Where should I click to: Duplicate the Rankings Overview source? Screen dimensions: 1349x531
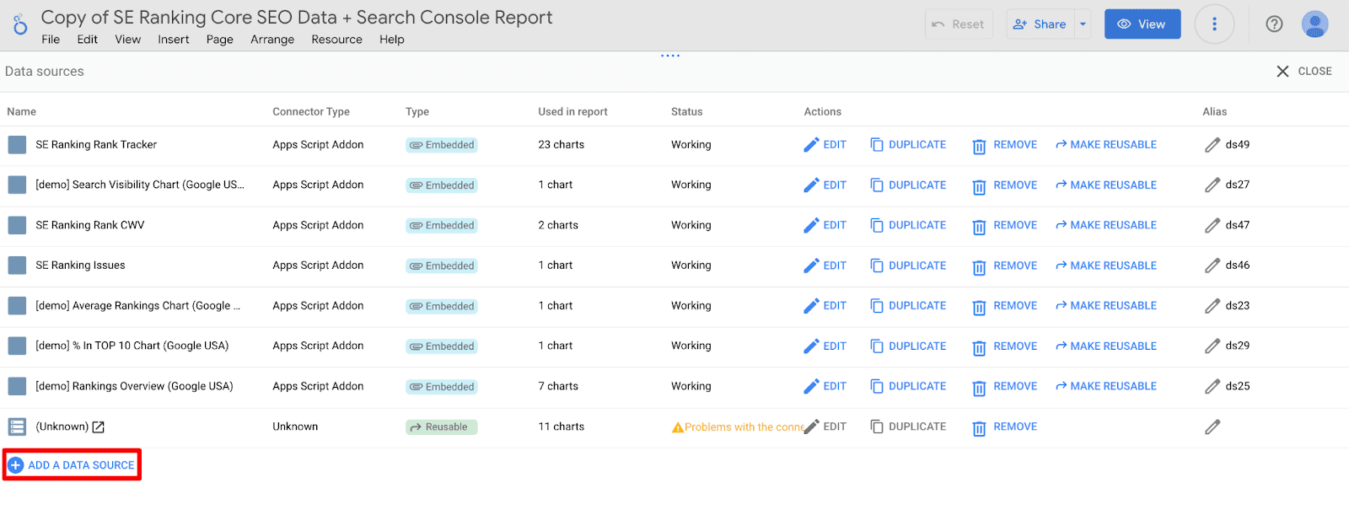click(908, 387)
